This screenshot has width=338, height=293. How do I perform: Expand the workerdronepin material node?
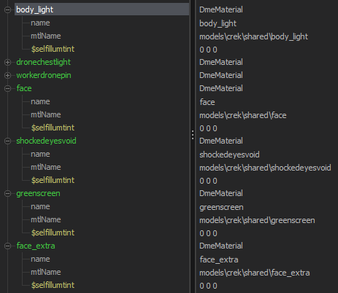point(7,75)
